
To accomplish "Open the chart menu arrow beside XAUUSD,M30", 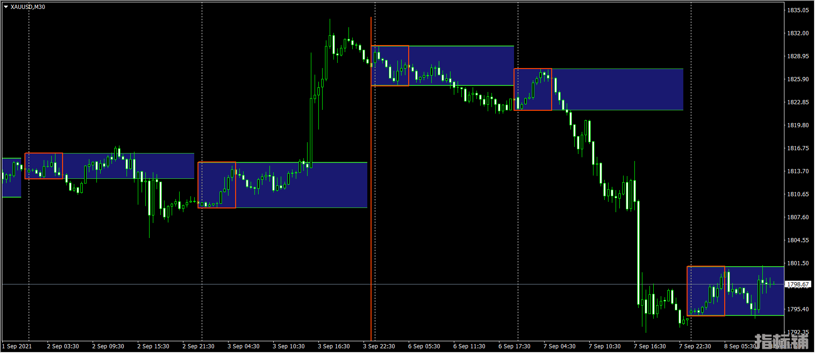I will click(x=6, y=7).
